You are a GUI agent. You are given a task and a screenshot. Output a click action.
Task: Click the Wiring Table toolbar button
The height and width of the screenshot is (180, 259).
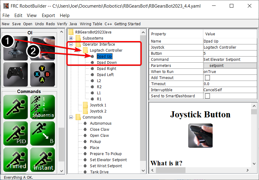[91, 24]
